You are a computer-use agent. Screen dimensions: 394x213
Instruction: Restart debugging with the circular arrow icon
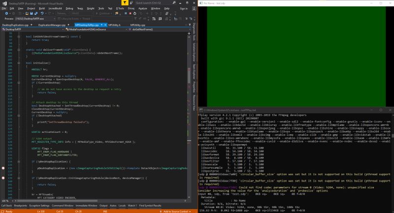coord(134,14)
